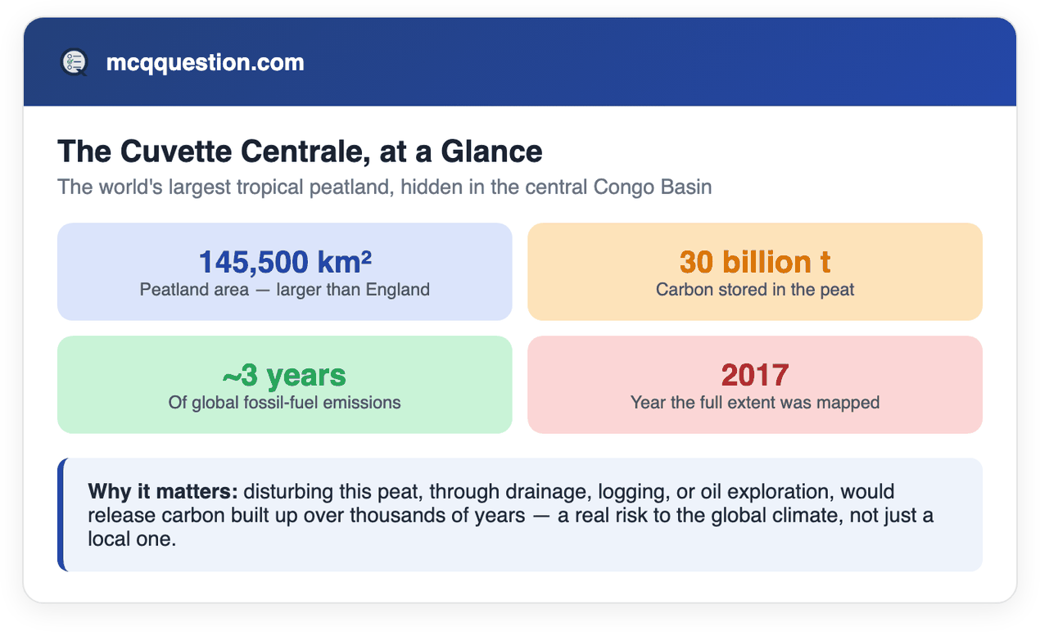Click the 145,500 km² figure
1040x632 pixels.
click(284, 262)
